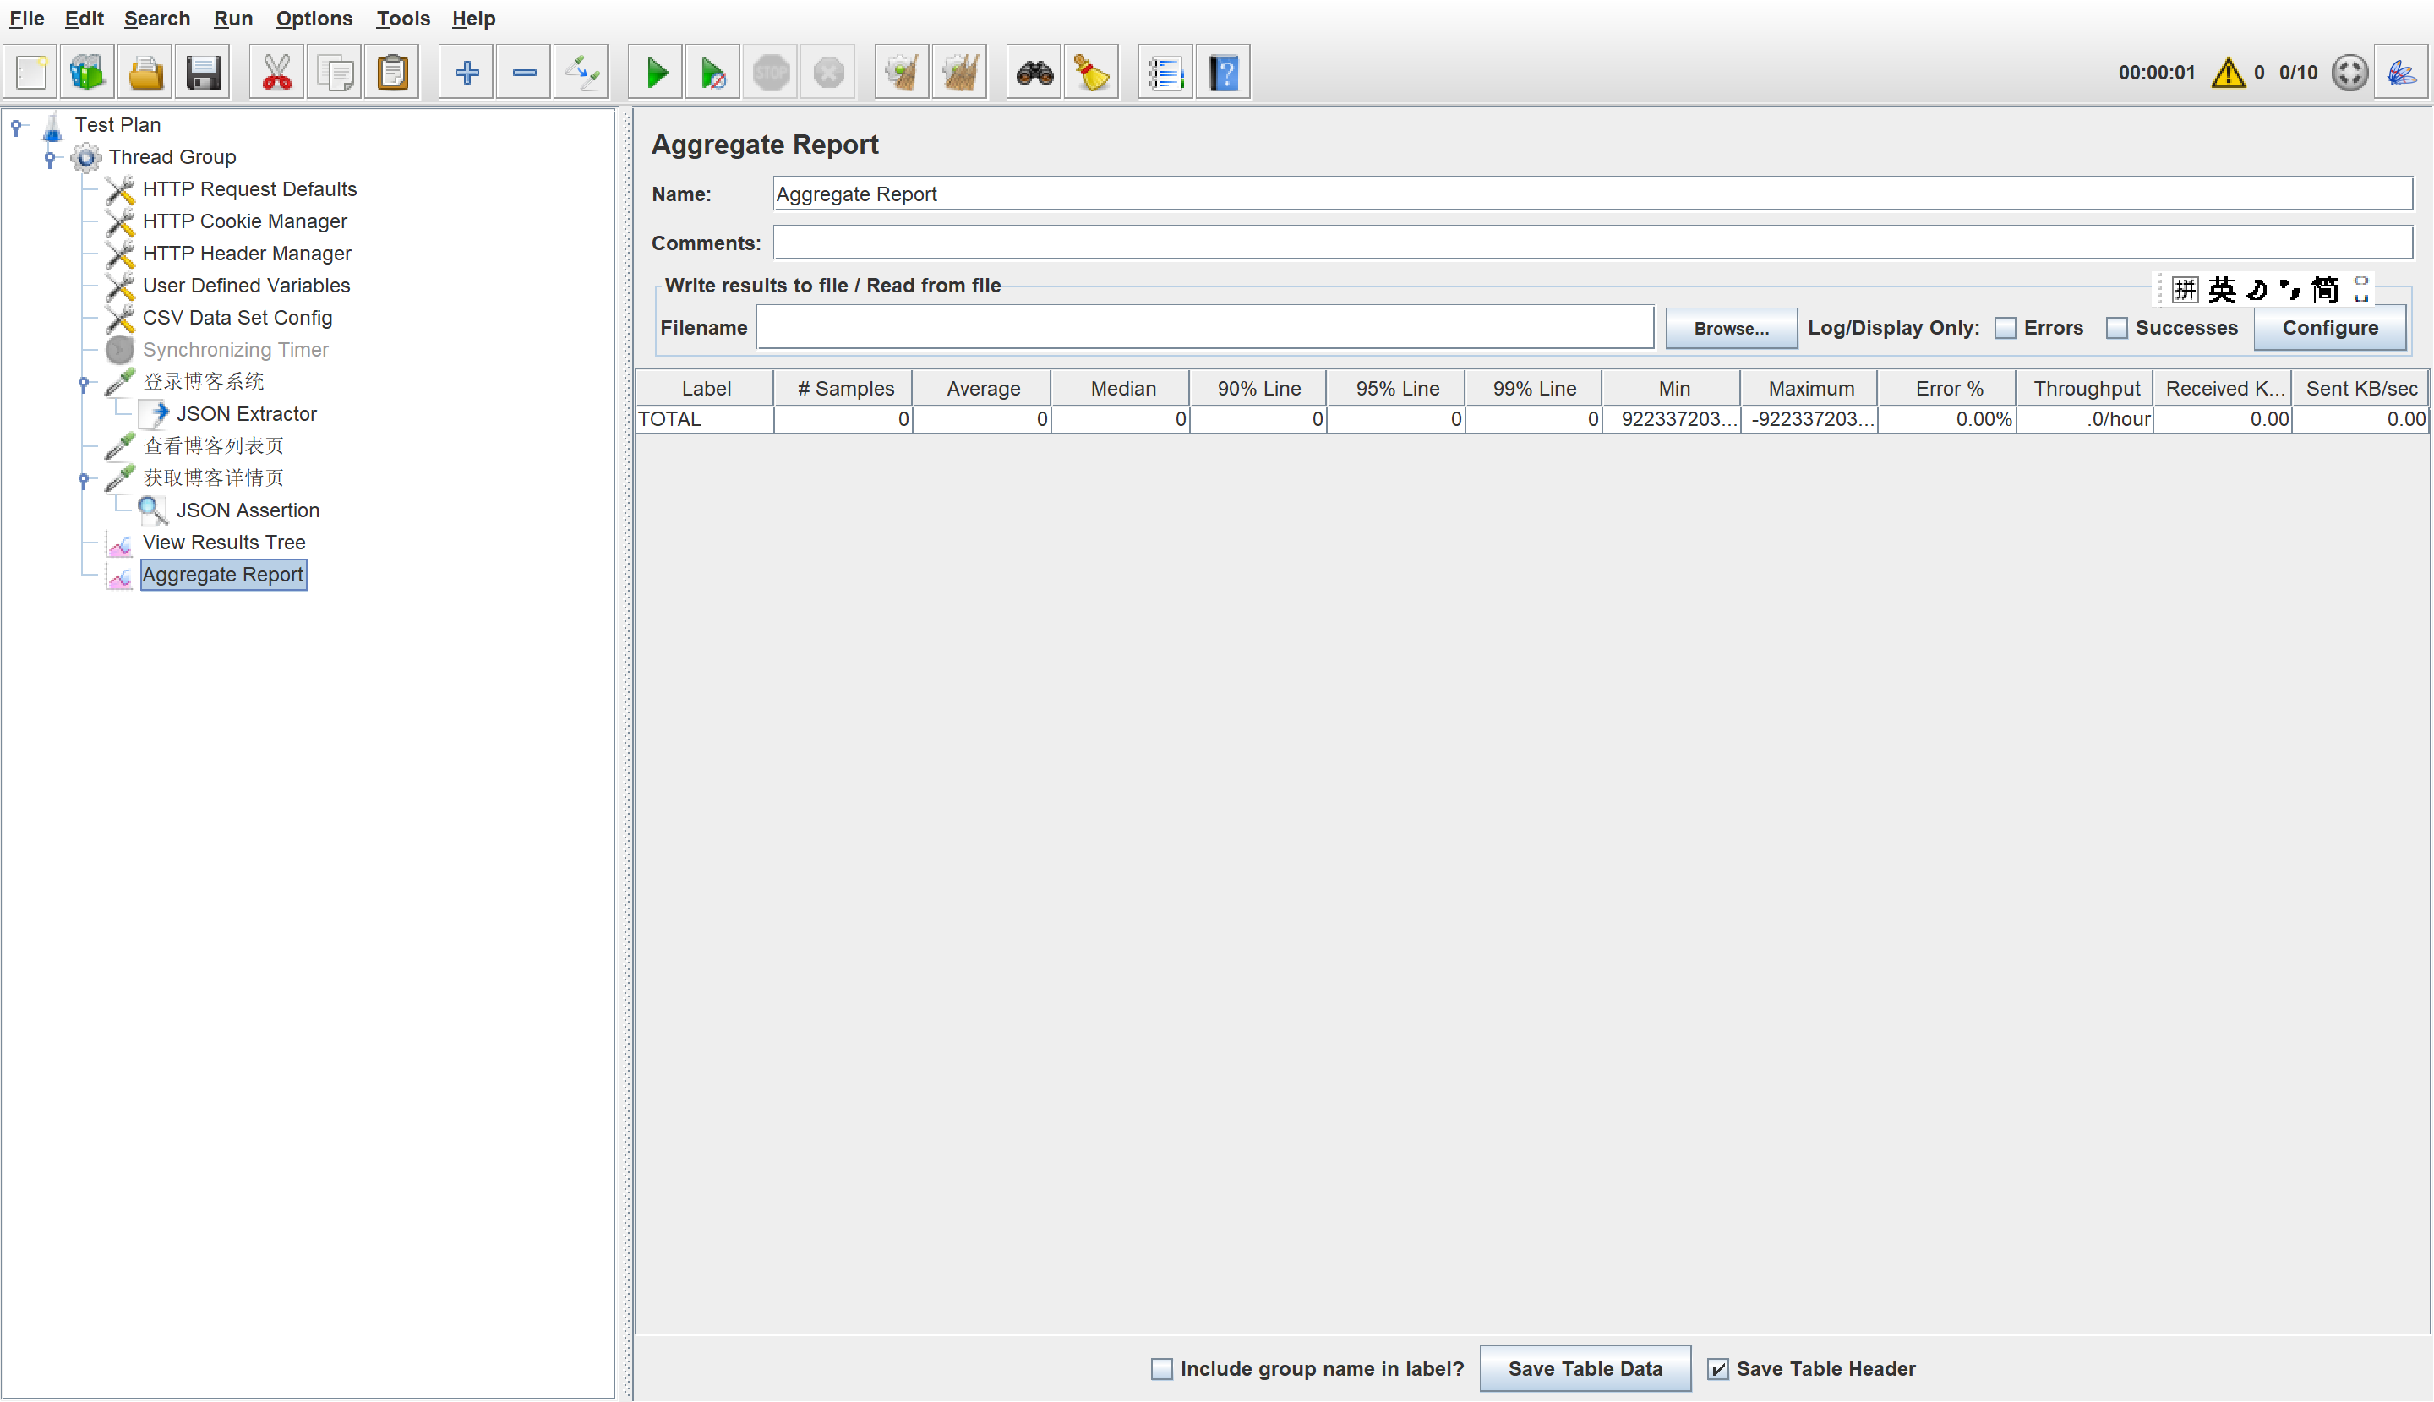Click the Clear All brooms icon

click(x=959, y=72)
